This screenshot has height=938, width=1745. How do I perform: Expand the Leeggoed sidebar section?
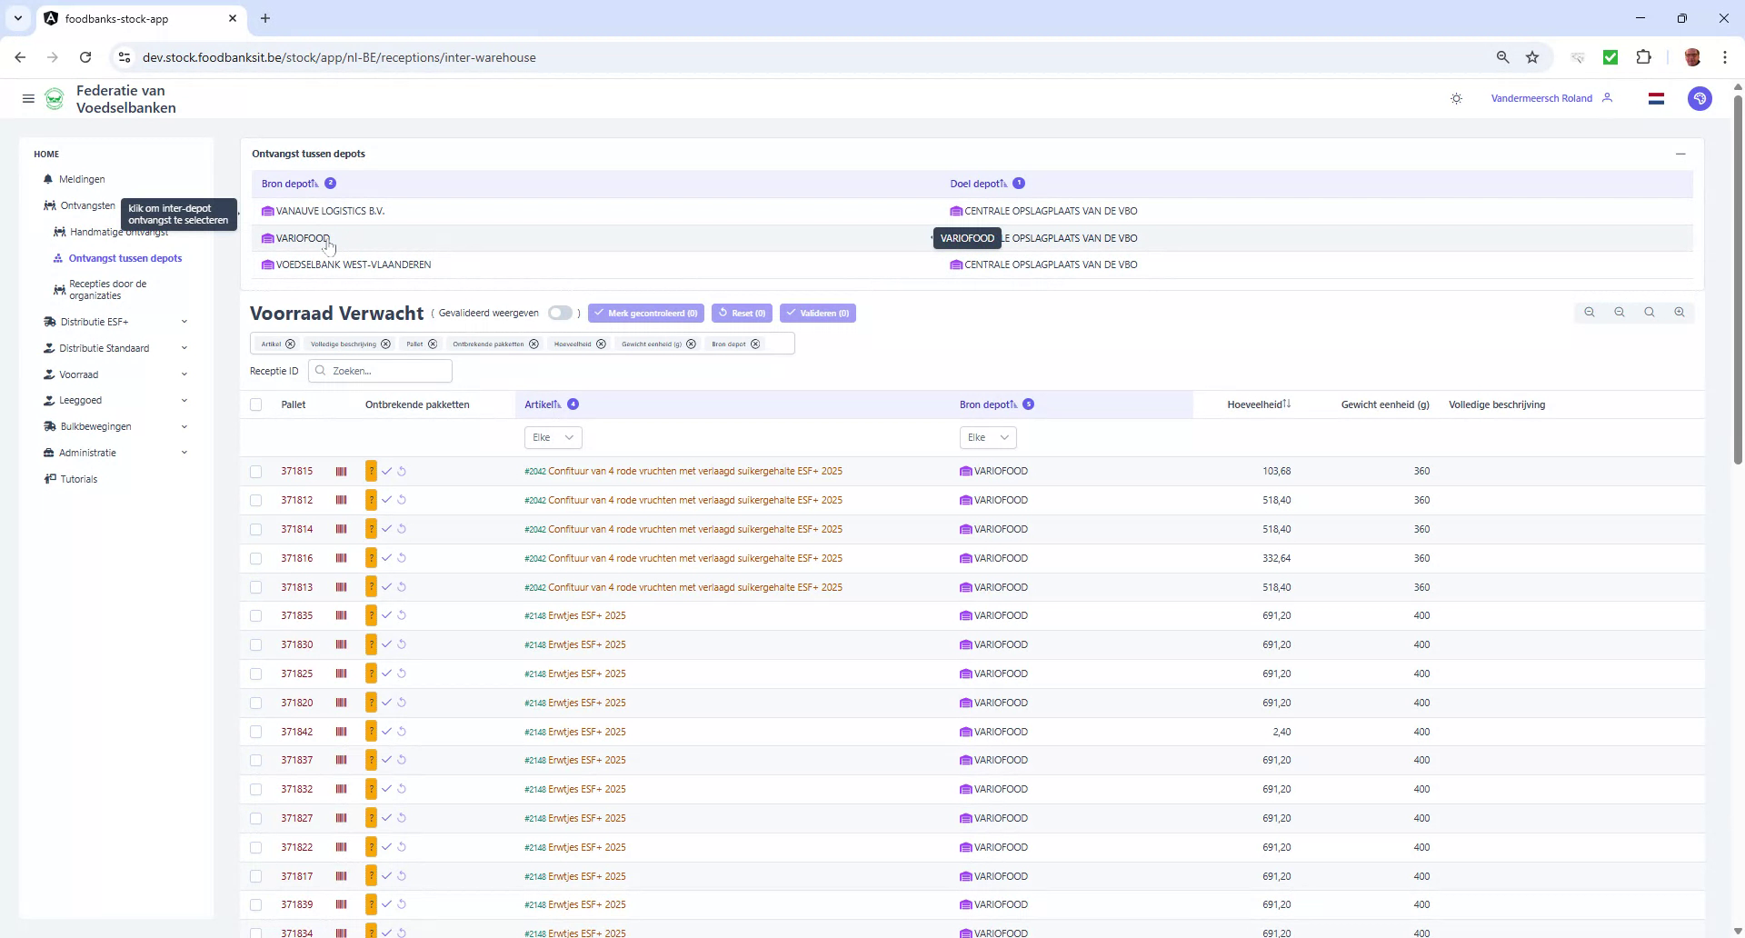[81, 400]
